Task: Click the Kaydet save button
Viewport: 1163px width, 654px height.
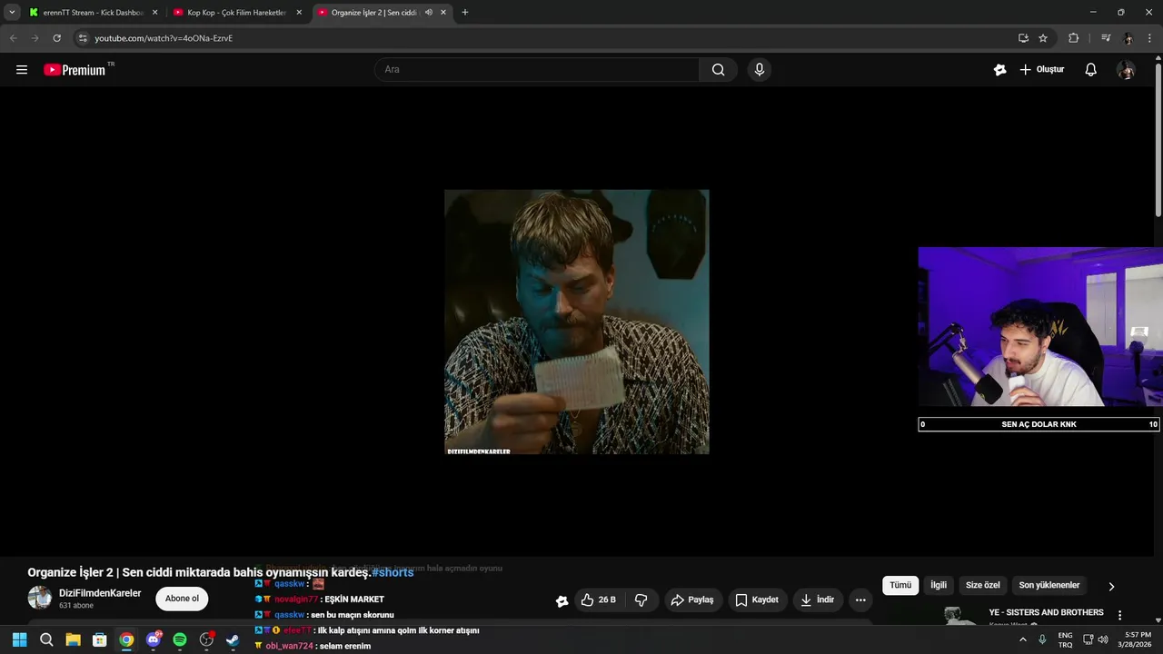Action: (x=757, y=599)
